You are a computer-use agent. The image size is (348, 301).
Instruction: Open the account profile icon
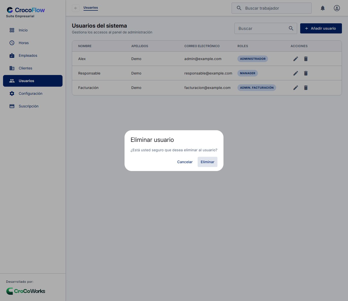pos(337,8)
